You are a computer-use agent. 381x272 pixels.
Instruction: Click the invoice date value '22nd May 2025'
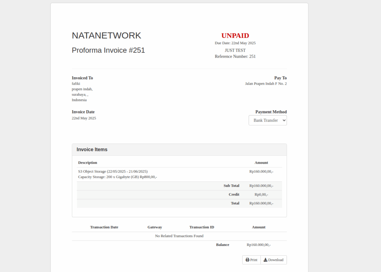pyautogui.click(x=84, y=118)
